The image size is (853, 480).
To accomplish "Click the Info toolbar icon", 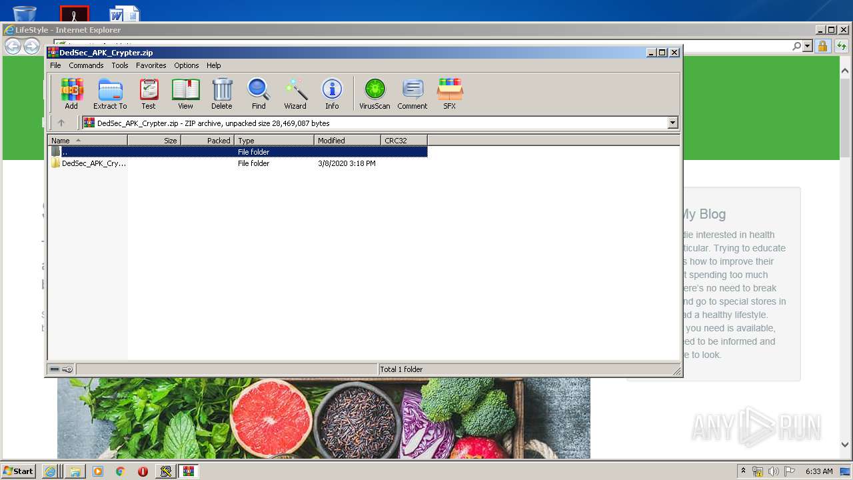I will 332,93.
